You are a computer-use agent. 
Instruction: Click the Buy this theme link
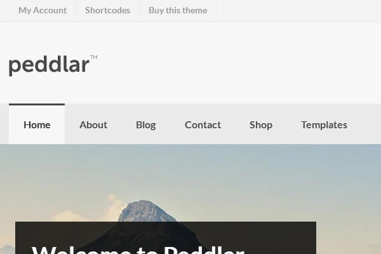coord(178,10)
